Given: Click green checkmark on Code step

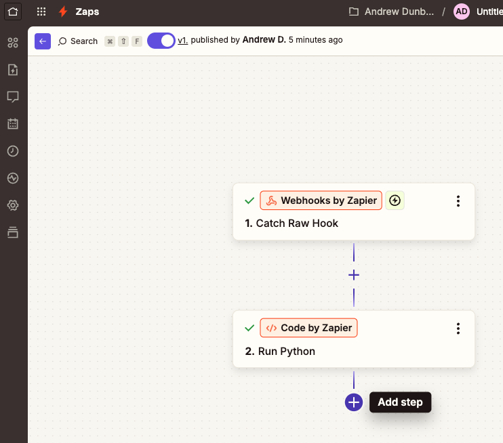Looking at the screenshot, I should (x=249, y=328).
